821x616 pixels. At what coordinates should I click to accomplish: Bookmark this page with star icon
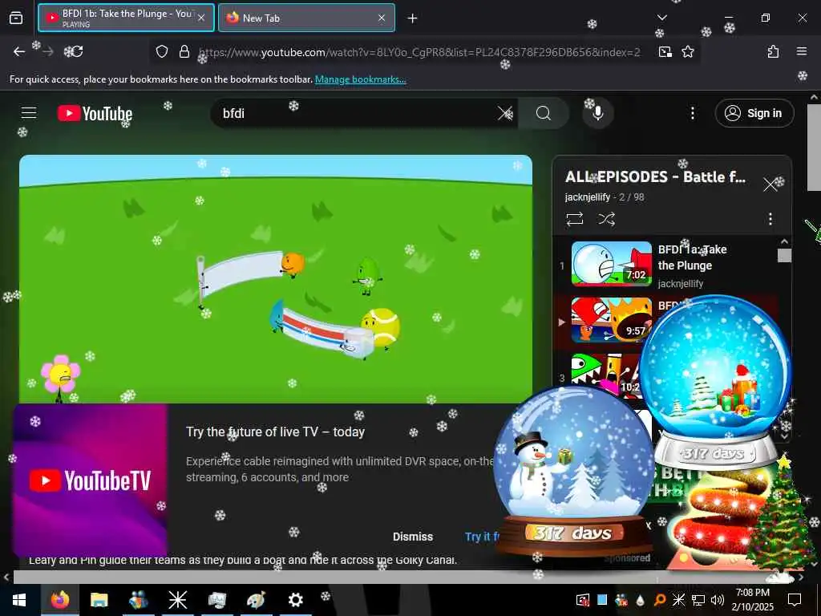coord(687,51)
